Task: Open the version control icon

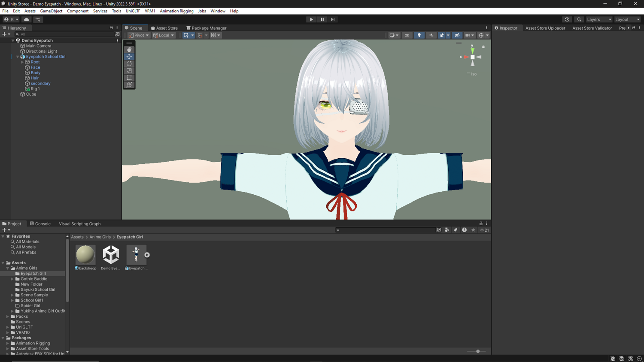Action: [38, 19]
